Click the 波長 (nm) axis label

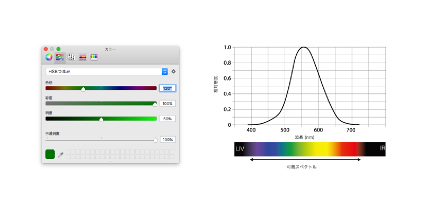304,137
